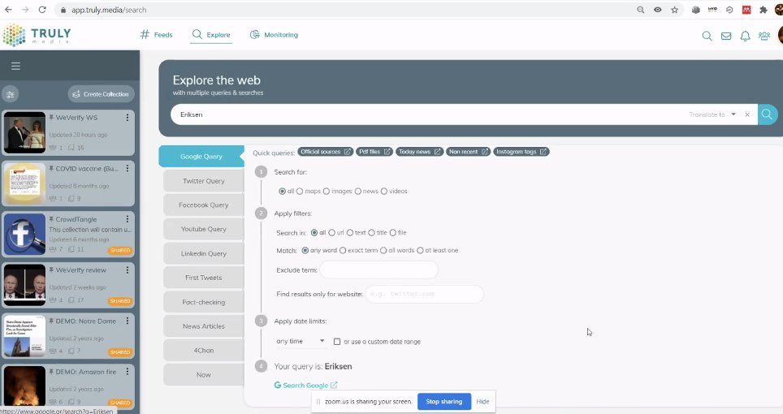
Task: Go to the Feeds section
Action: (x=156, y=35)
